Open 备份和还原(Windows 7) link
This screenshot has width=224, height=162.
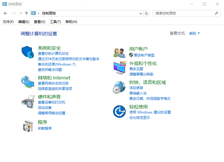(x=57, y=64)
